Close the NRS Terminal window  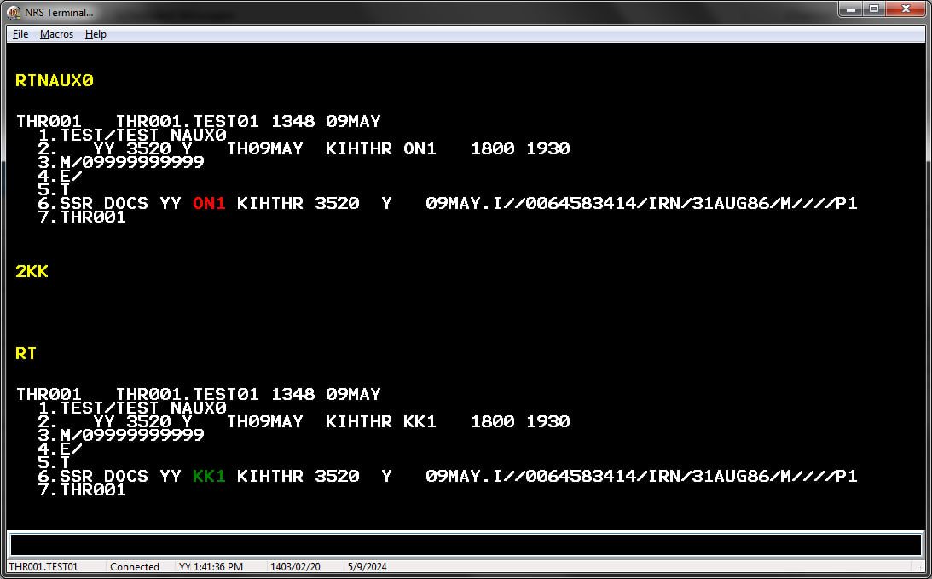coord(904,9)
